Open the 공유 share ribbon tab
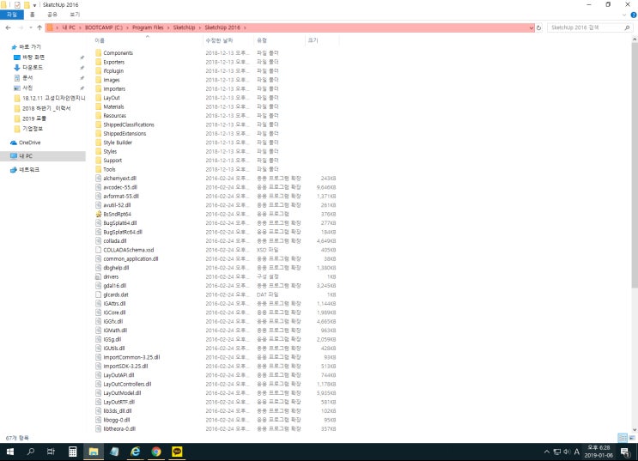The width and height of the screenshot is (638, 461). tap(52, 15)
